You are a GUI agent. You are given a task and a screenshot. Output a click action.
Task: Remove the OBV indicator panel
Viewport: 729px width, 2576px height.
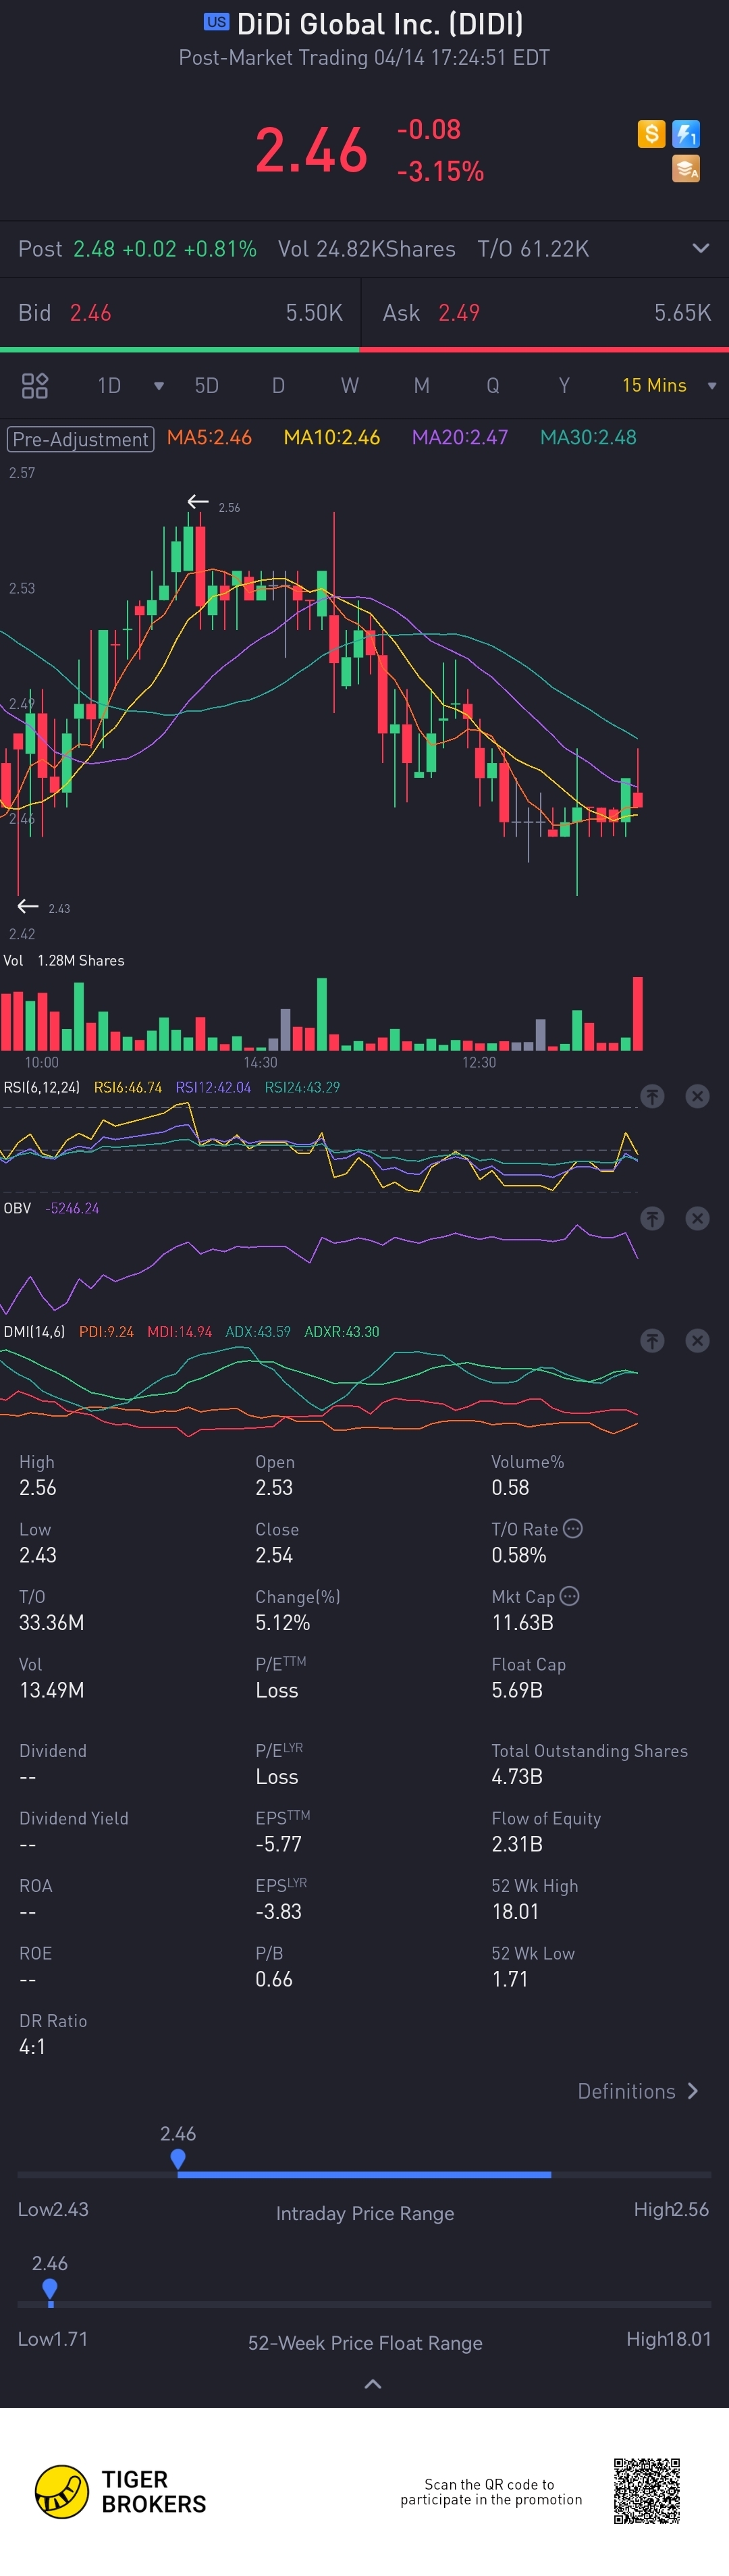click(697, 1218)
